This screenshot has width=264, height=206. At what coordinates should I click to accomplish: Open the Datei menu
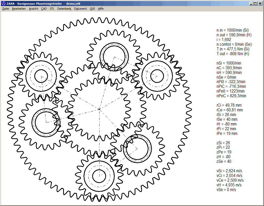5,9
